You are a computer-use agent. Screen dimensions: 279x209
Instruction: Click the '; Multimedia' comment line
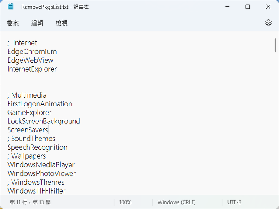tap(27, 95)
